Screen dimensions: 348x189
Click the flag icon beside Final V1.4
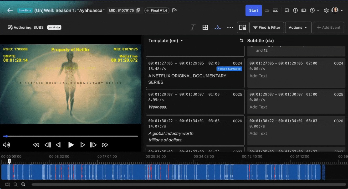[174, 10]
